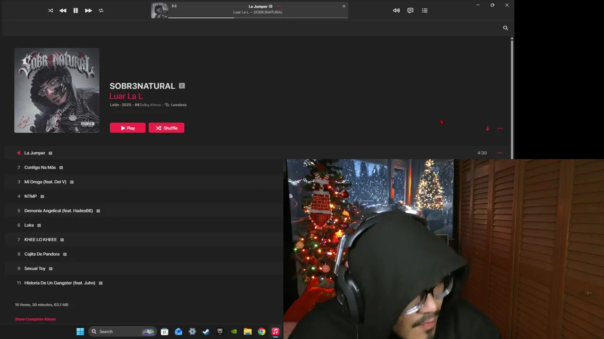The height and width of the screenshot is (339, 604).
Task: Open Settings gear from the taskbar
Action: point(192,331)
